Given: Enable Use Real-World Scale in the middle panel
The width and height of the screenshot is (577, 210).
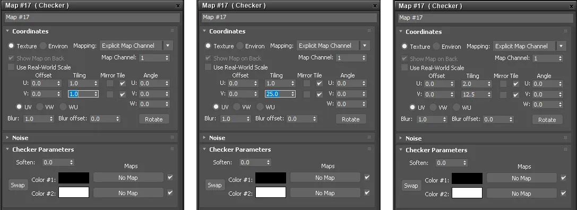Looking at the screenshot, I should point(208,67).
